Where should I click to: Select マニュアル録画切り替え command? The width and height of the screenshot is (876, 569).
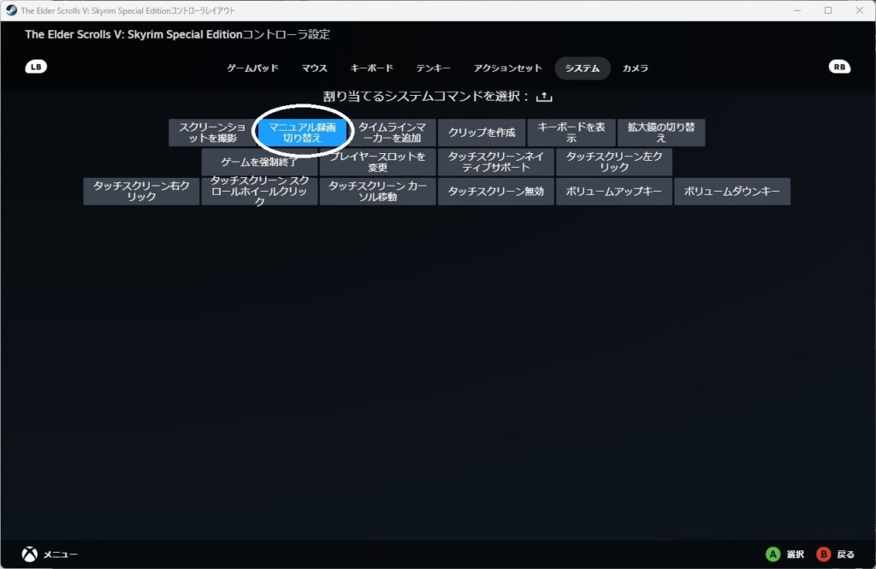coord(302,133)
